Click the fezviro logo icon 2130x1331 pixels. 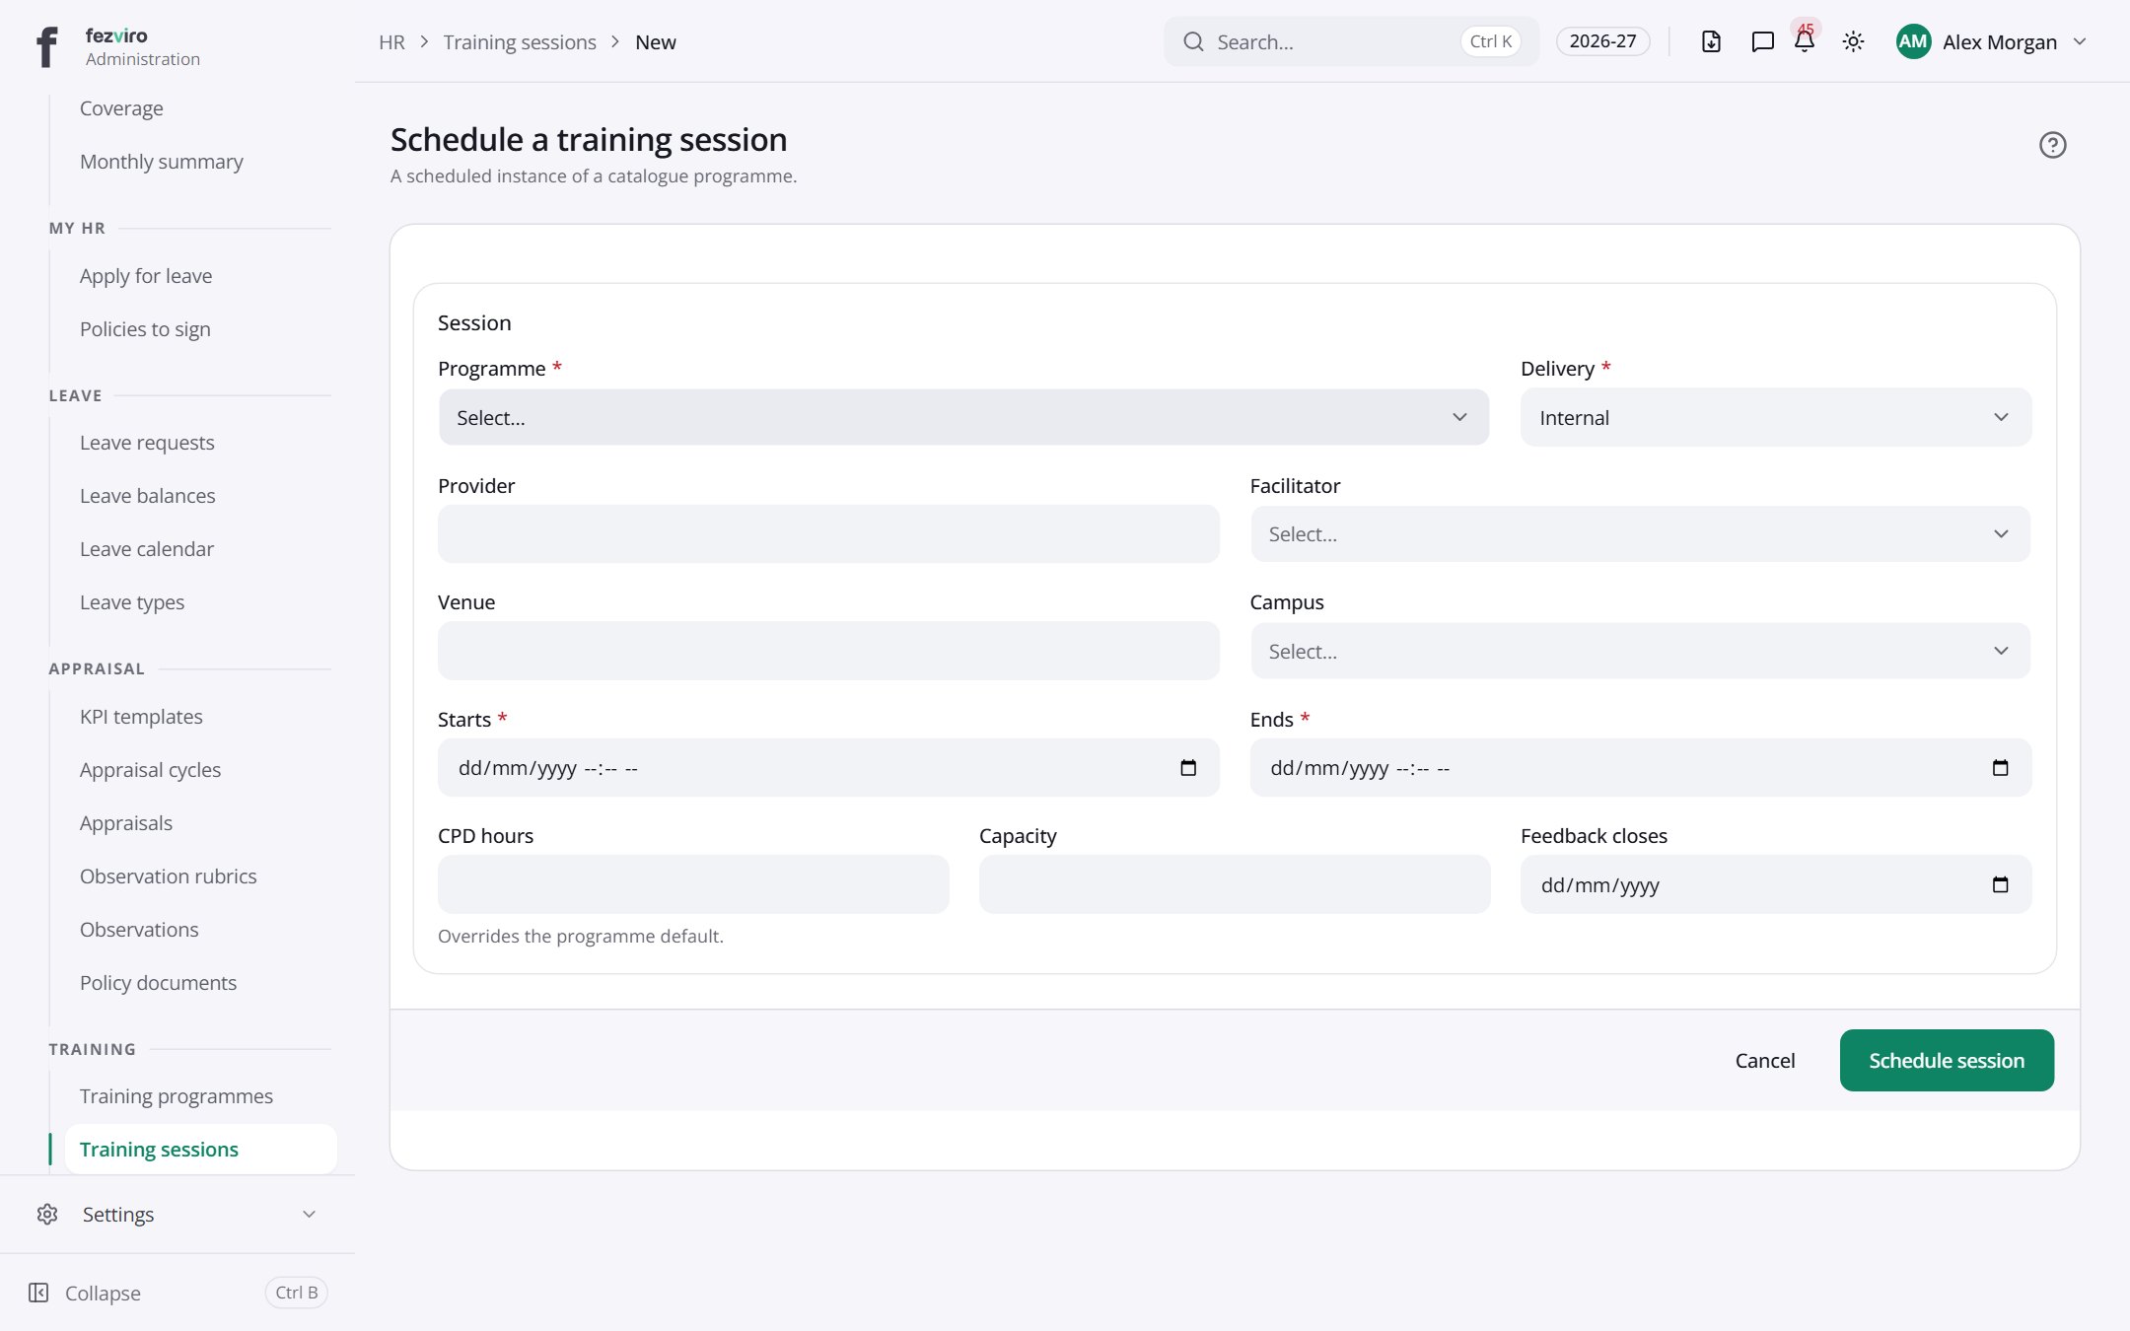(x=46, y=46)
